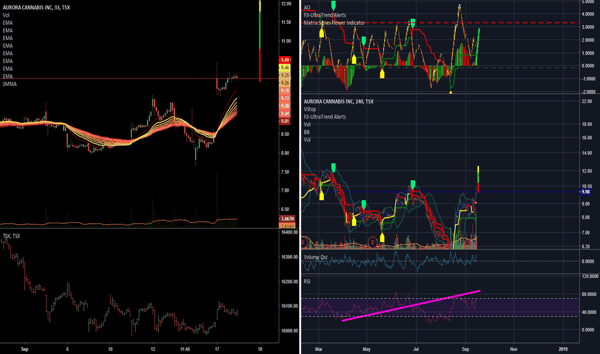Select green marker above July high, 240 chart
The width and height of the screenshot is (600, 354).
pyautogui.click(x=413, y=184)
